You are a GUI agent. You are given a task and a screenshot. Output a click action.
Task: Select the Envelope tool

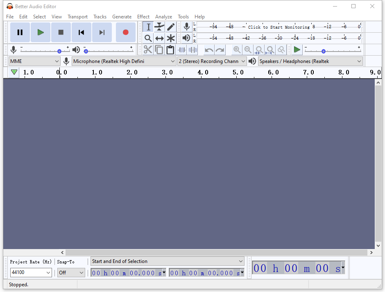(159, 27)
